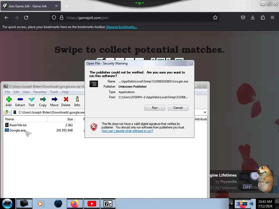This screenshot has height=209, width=279.
Task: Click the Add button in 7-Zip toolbar
Action: coord(8,102)
